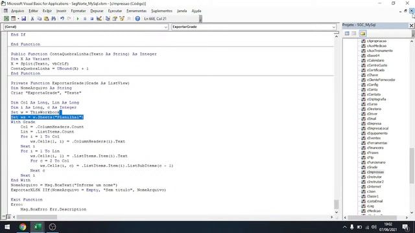
Task: Click the code line 'With Grade'
Action: coord(23,122)
